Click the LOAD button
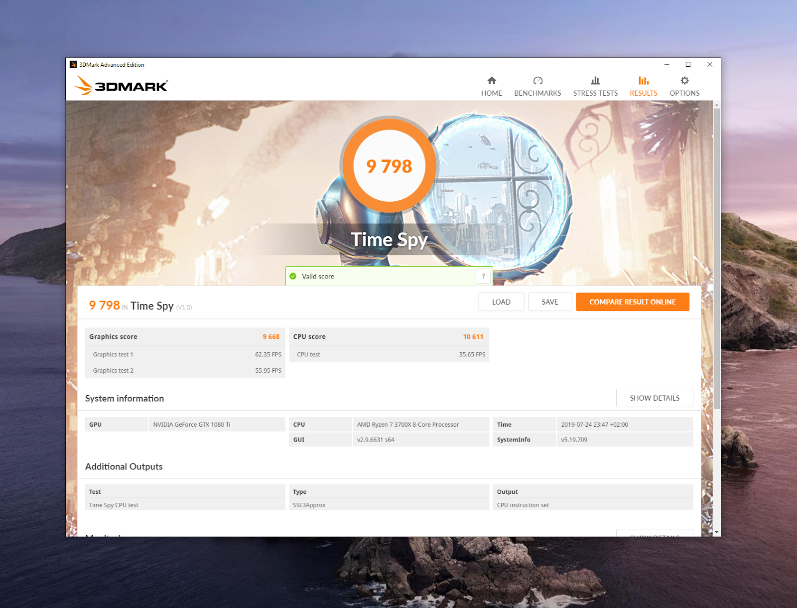 click(x=501, y=302)
